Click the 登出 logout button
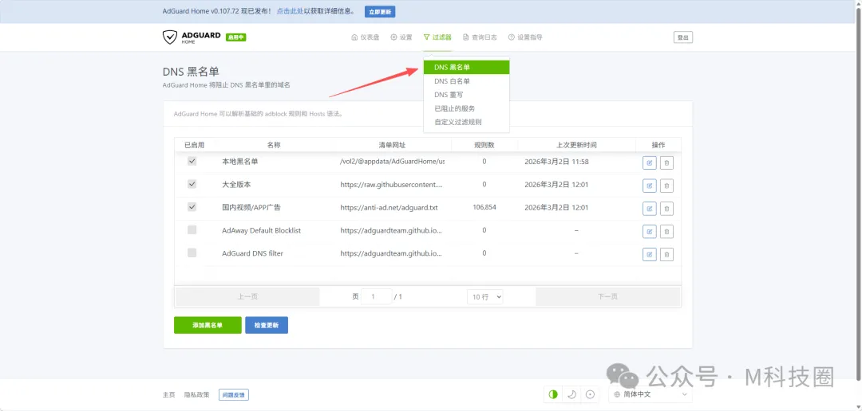Image resolution: width=862 pixels, height=411 pixels. [x=682, y=37]
